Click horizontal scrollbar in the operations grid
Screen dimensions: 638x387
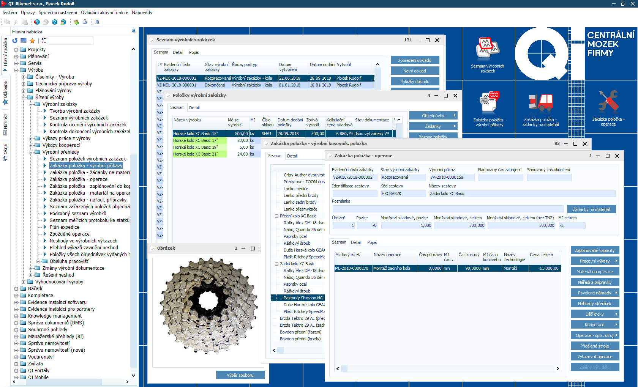(x=447, y=368)
